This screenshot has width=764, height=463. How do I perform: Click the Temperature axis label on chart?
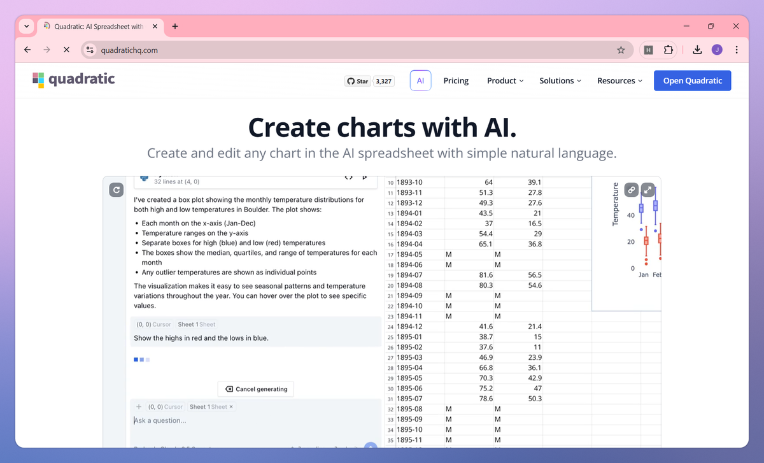click(615, 204)
